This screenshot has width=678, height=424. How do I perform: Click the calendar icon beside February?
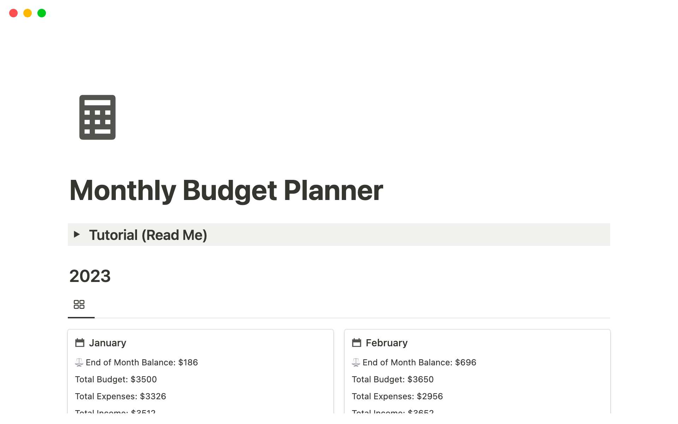357,343
